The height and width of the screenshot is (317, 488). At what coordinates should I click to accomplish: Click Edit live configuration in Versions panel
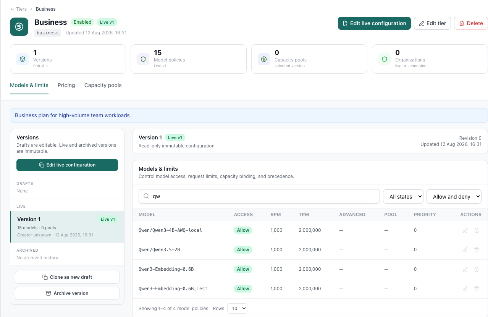coord(67,165)
